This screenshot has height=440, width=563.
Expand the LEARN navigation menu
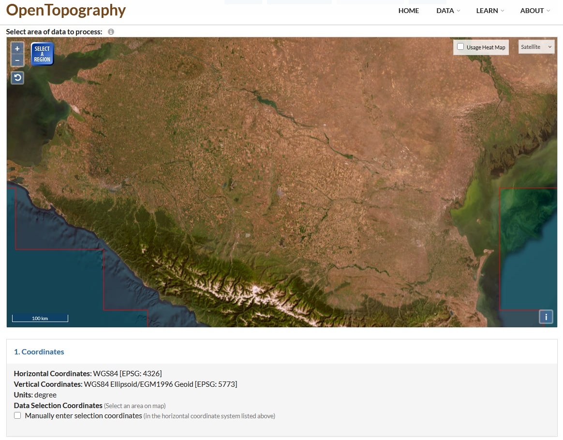tap(489, 11)
